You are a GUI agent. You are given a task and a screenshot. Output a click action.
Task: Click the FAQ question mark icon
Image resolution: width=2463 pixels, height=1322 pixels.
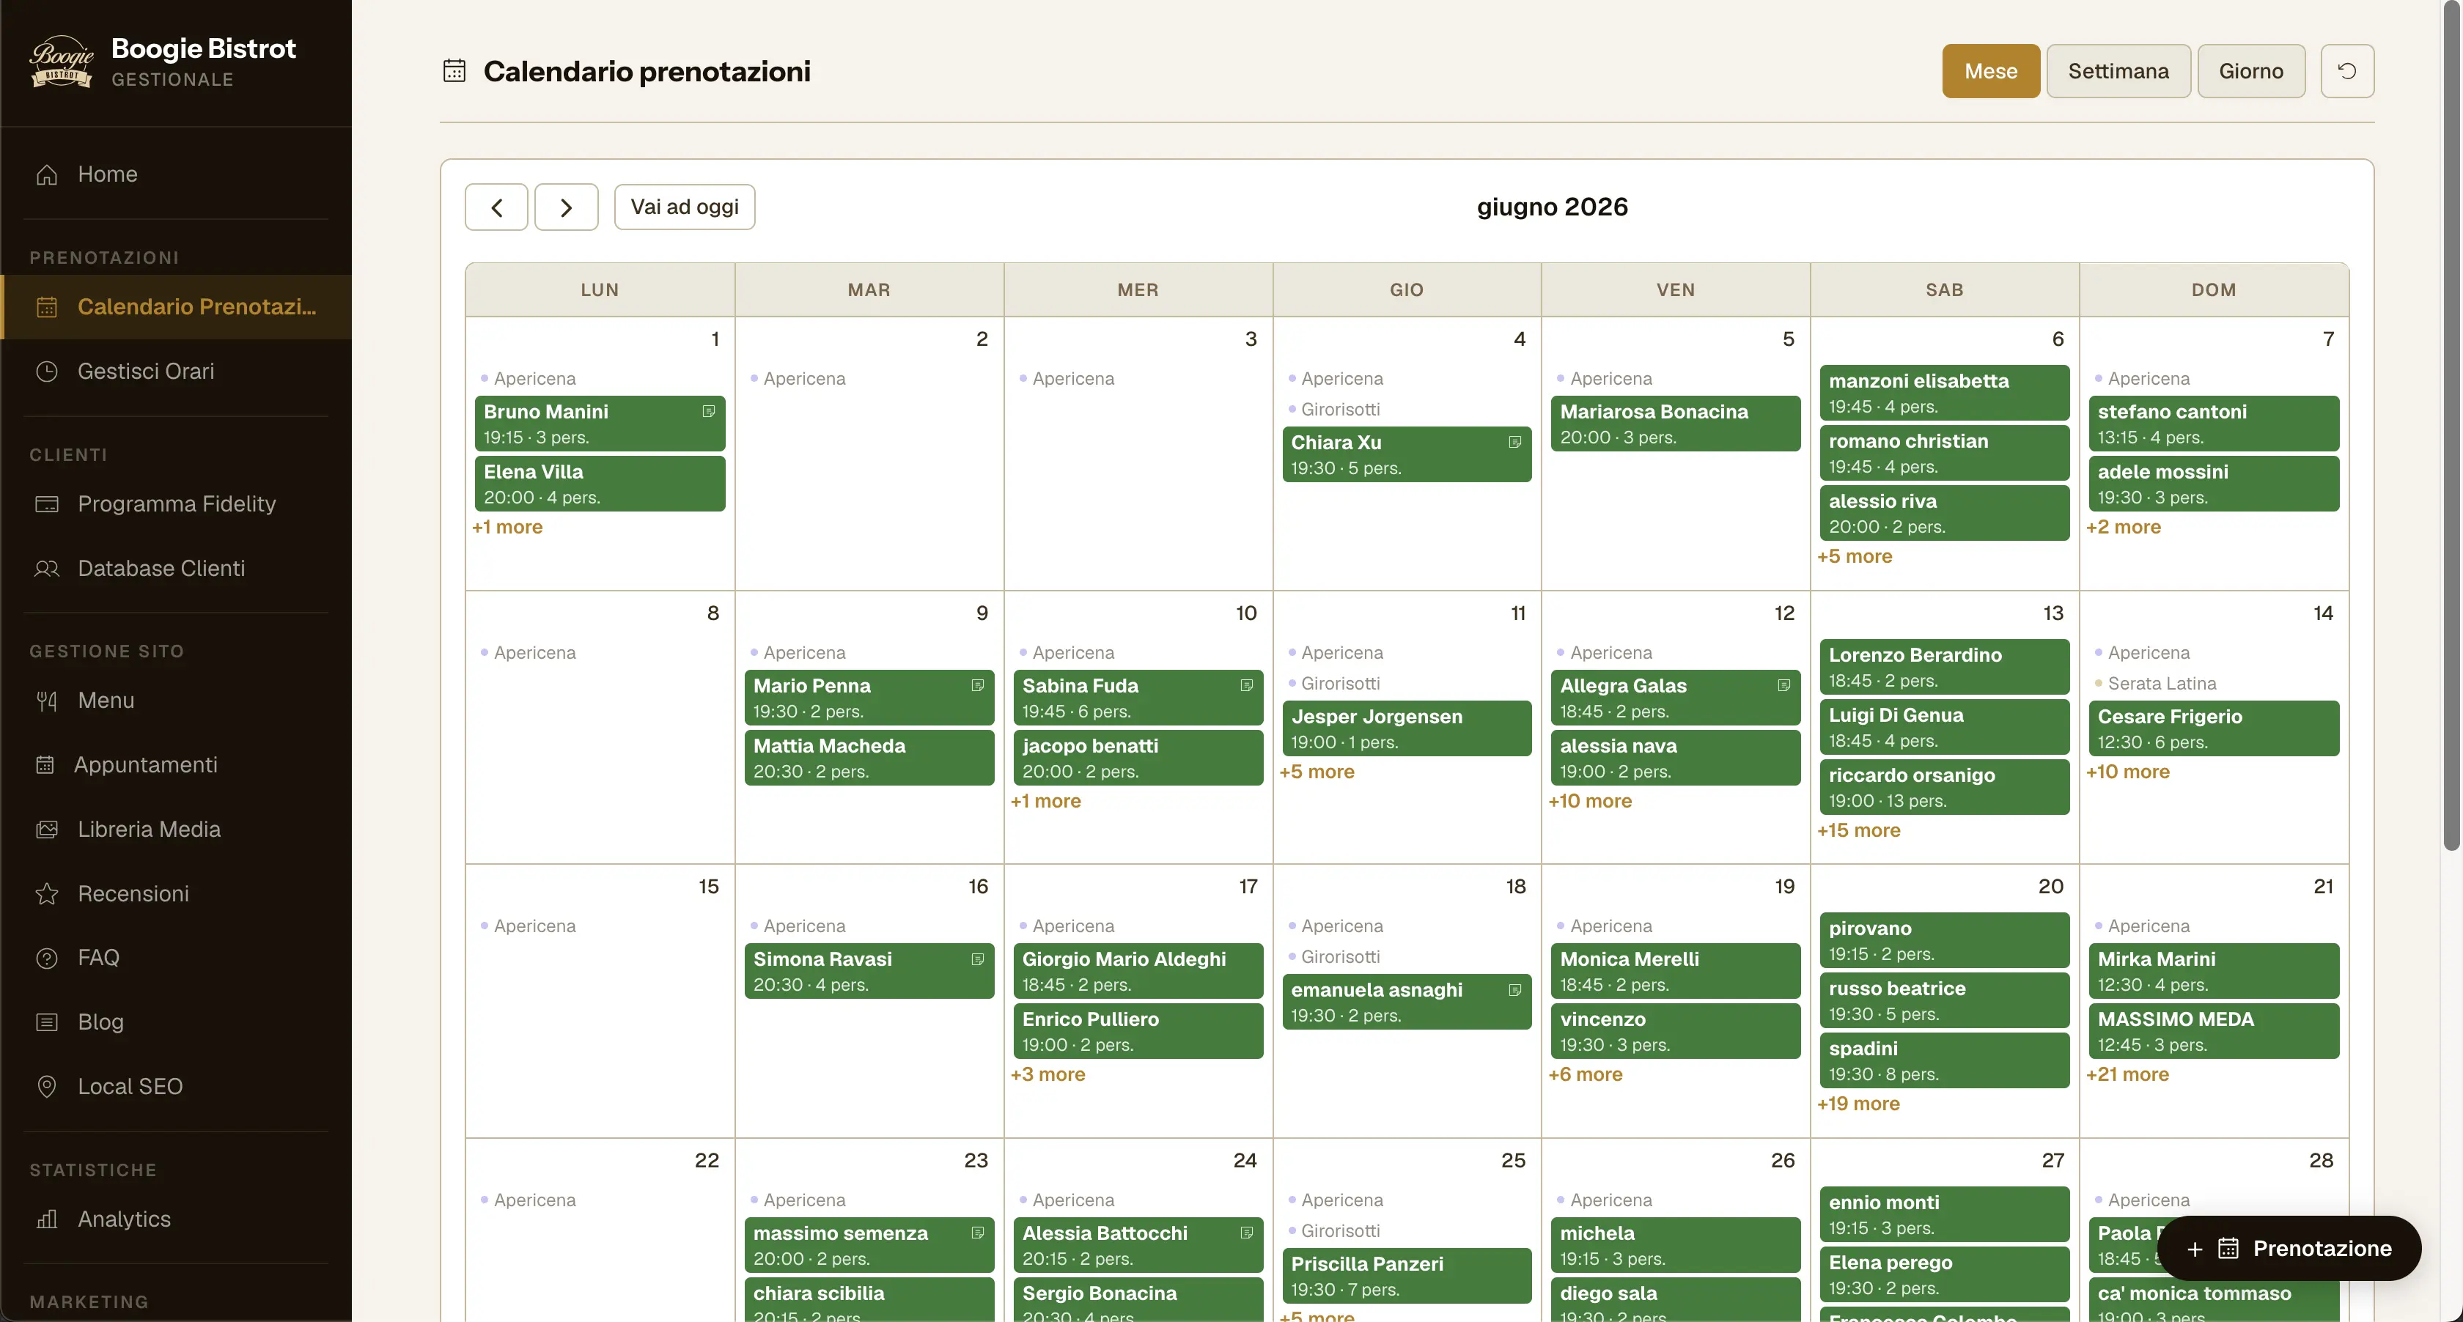click(47, 958)
